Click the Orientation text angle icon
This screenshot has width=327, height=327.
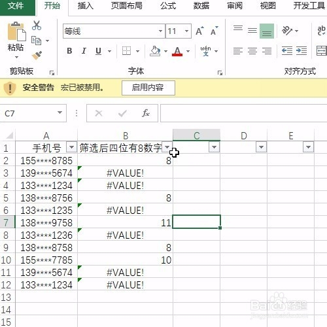point(287,31)
